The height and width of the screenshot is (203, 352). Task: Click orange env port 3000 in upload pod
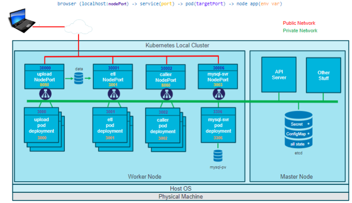click(x=42, y=138)
